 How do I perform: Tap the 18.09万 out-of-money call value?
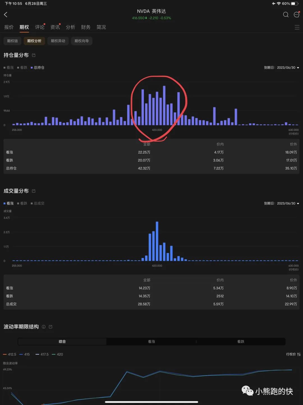[291, 152]
